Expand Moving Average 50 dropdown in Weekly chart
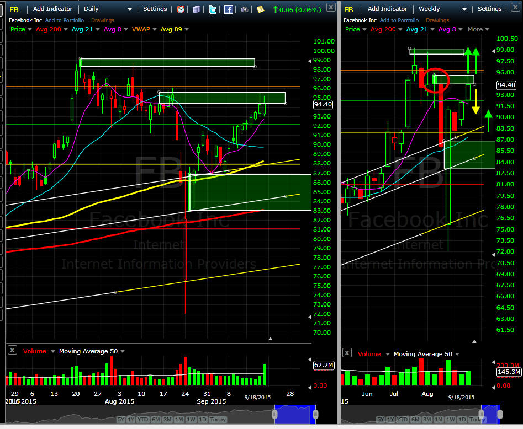Image resolution: width=523 pixels, height=429 pixels. click(457, 354)
